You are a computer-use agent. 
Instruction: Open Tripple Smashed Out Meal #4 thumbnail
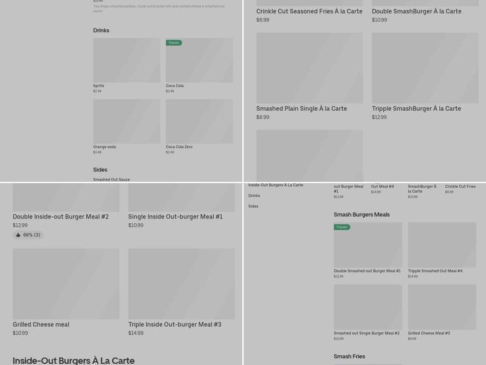click(442, 245)
